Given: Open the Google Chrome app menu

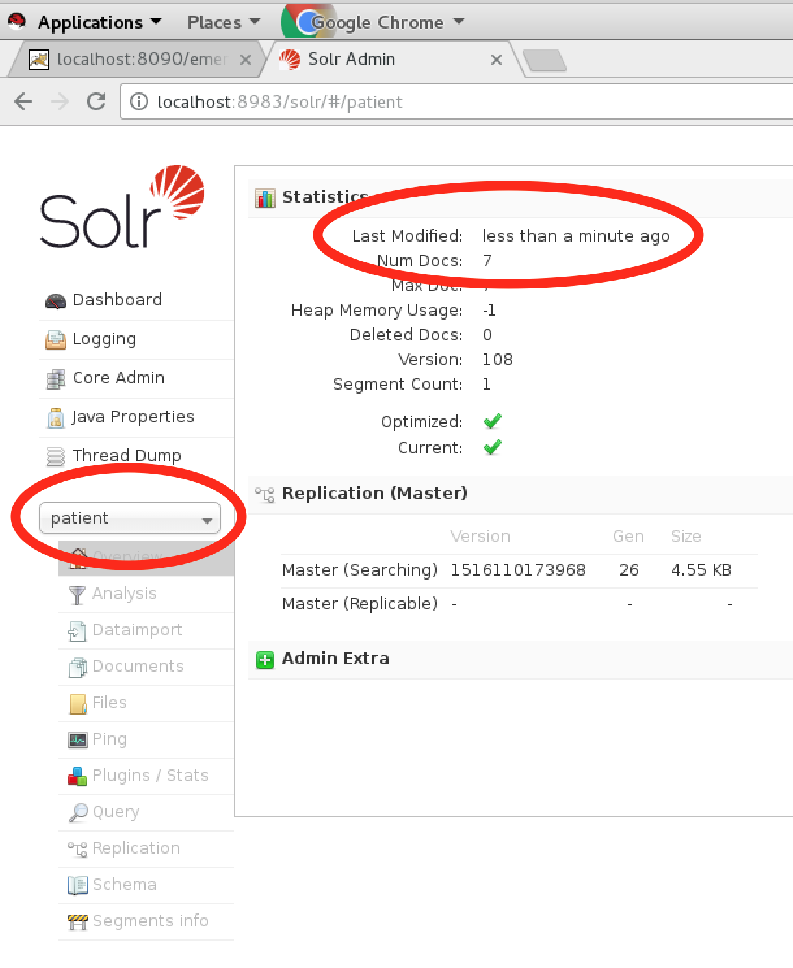Looking at the screenshot, I should (374, 22).
